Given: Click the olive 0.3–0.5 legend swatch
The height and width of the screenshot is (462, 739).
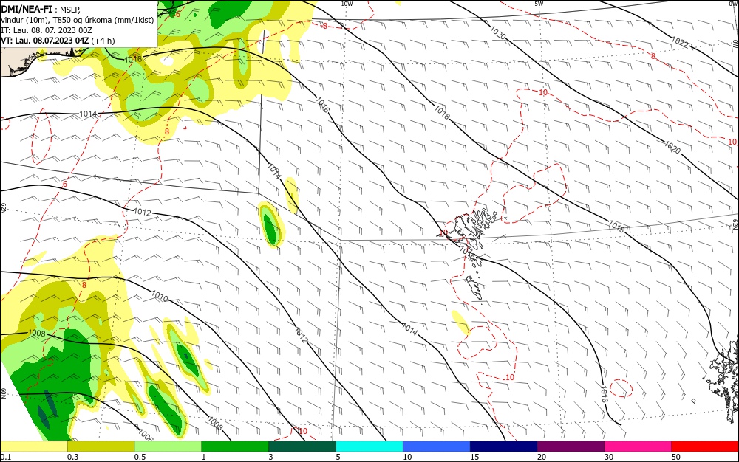Looking at the screenshot, I should (x=101, y=447).
